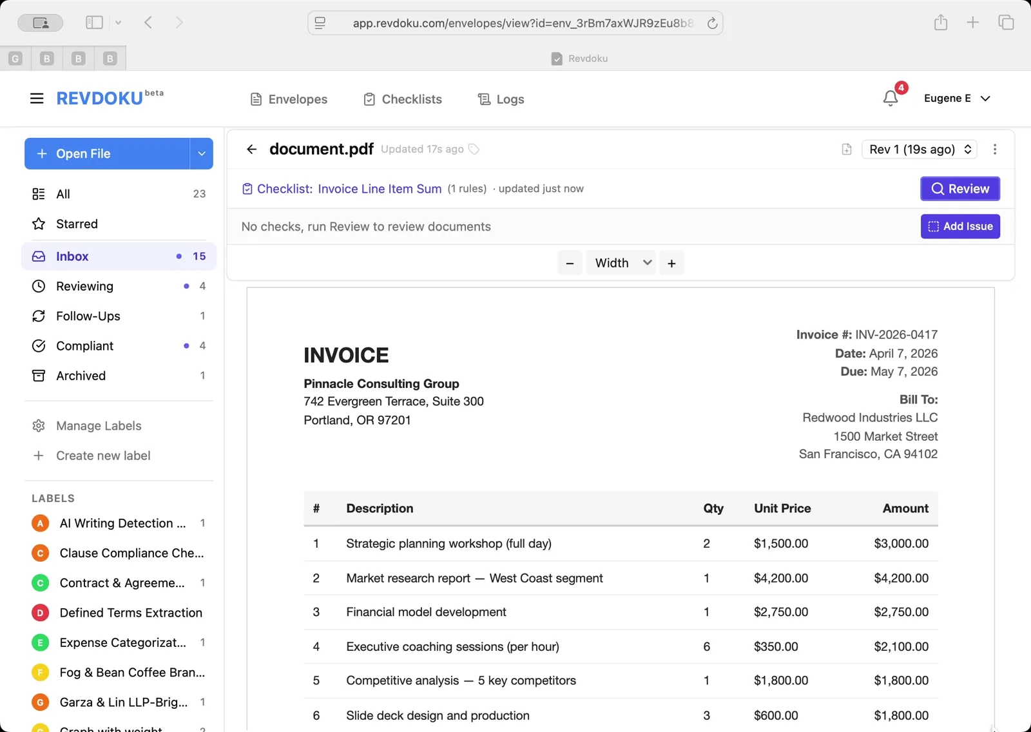Open the Manage Labels settings
The height and width of the screenshot is (732, 1031).
pos(98,425)
